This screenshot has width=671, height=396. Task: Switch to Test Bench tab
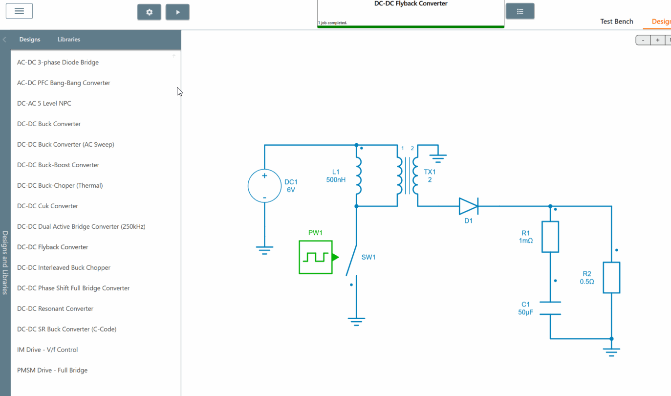point(616,22)
